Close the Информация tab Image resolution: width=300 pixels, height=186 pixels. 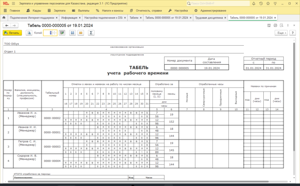coord(80,18)
